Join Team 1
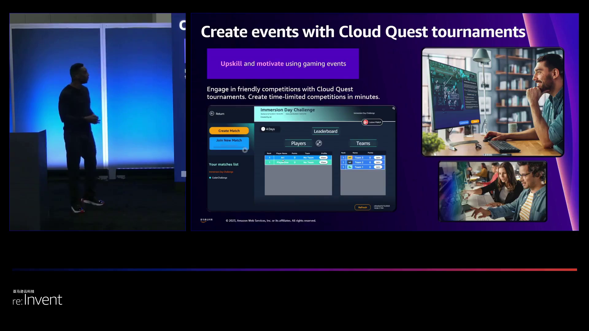Screen dimensions: 589x331 pyautogui.click(x=378, y=167)
